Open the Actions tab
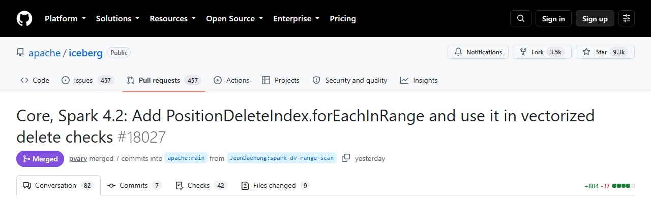 click(x=231, y=80)
